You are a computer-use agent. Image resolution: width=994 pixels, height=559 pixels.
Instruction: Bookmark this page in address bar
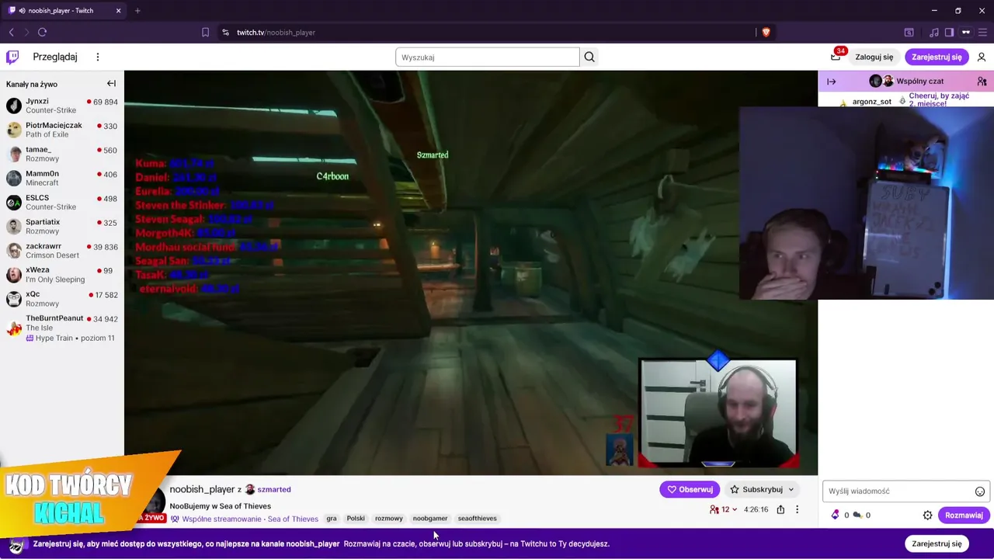click(x=205, y=32)
